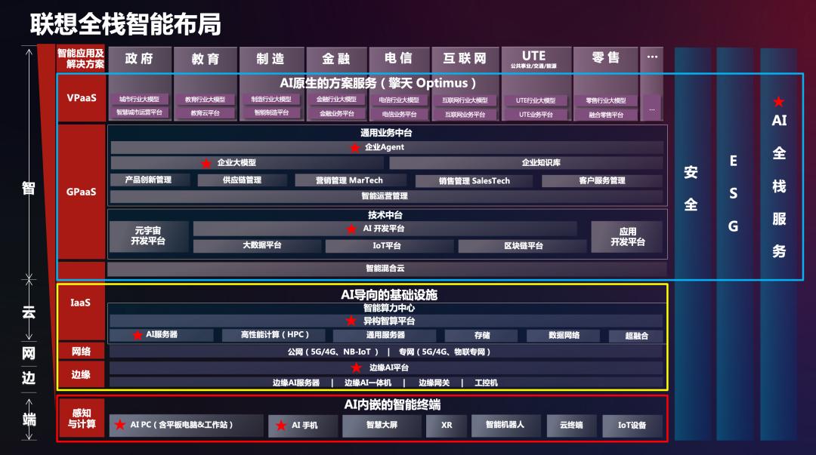Viewport: 816px width, 455px height.
Task: Click the UTE业务平台 box
Action: 536,115
